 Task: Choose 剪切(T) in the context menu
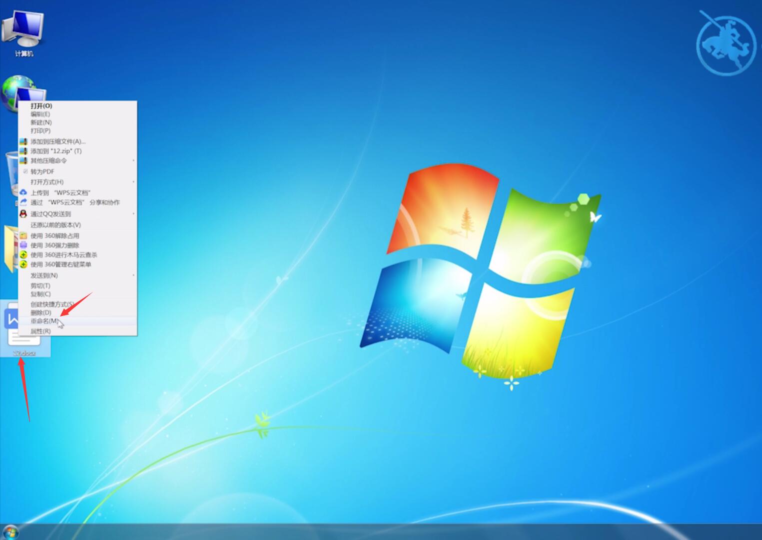[77, 286]
